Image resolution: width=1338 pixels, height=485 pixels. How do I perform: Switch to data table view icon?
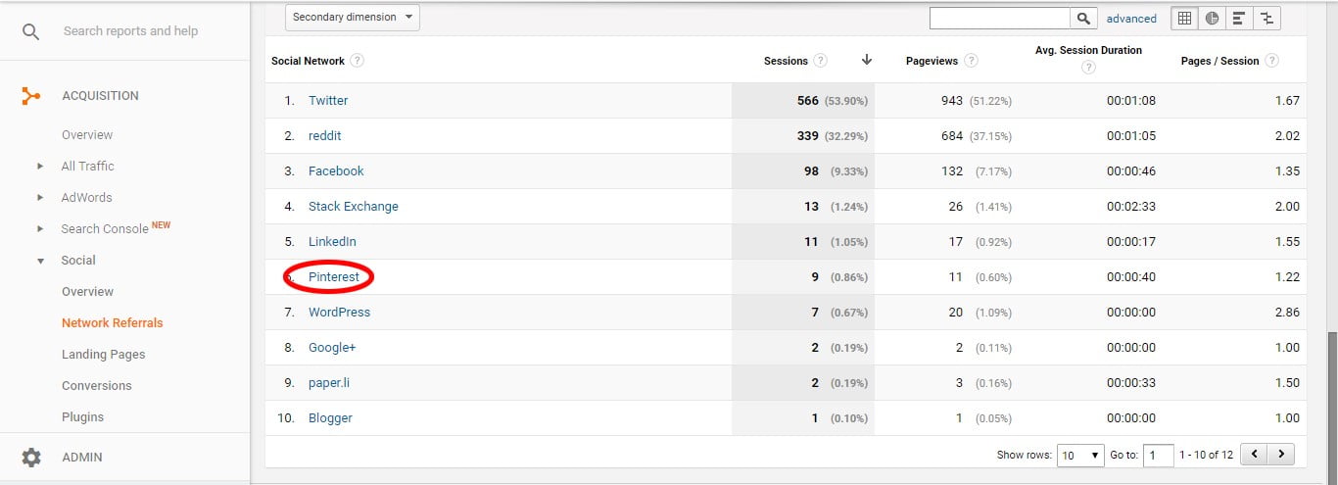point(1185,18)
